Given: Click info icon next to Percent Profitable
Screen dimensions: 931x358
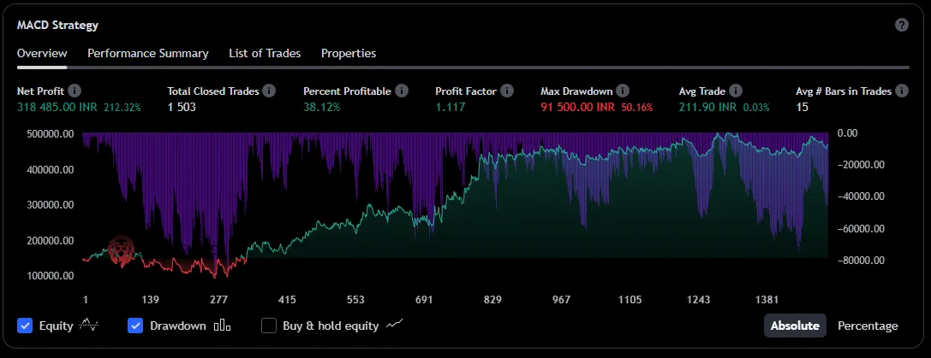Looking at the screenshot, I should 402,91.
